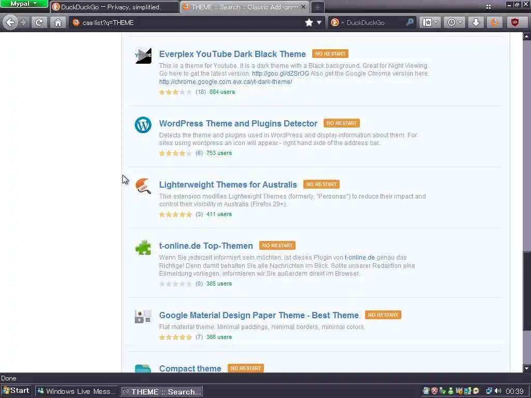Viewport: 531px width, 398px height.
Task: Click the search magnifier icon
Action: click(410, 23)
